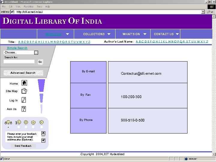Click the Go arrow beside address bar
The image size is (216, 162).
(x=210, y=12)
